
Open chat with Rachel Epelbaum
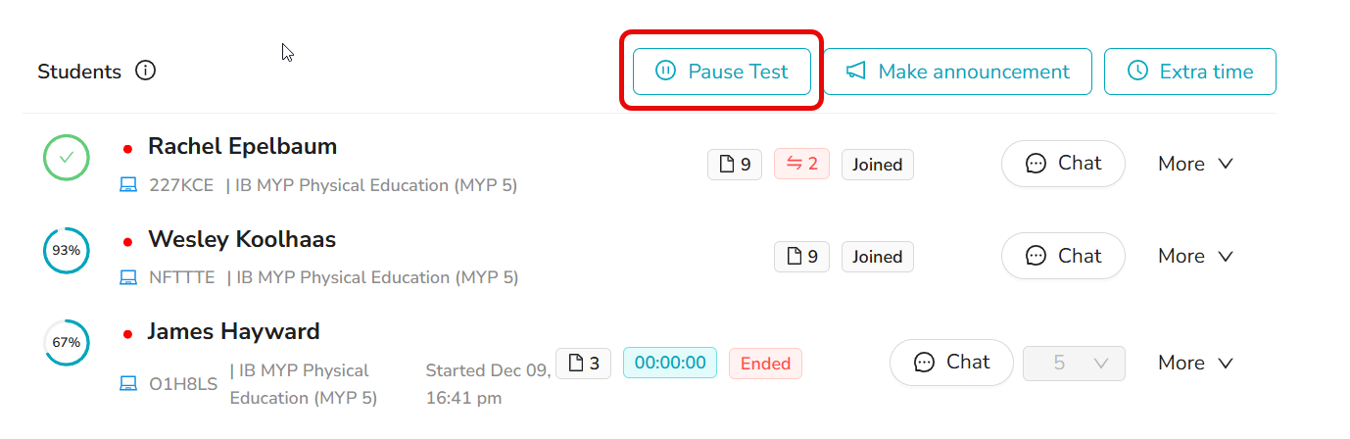(x=1063, y=164)
